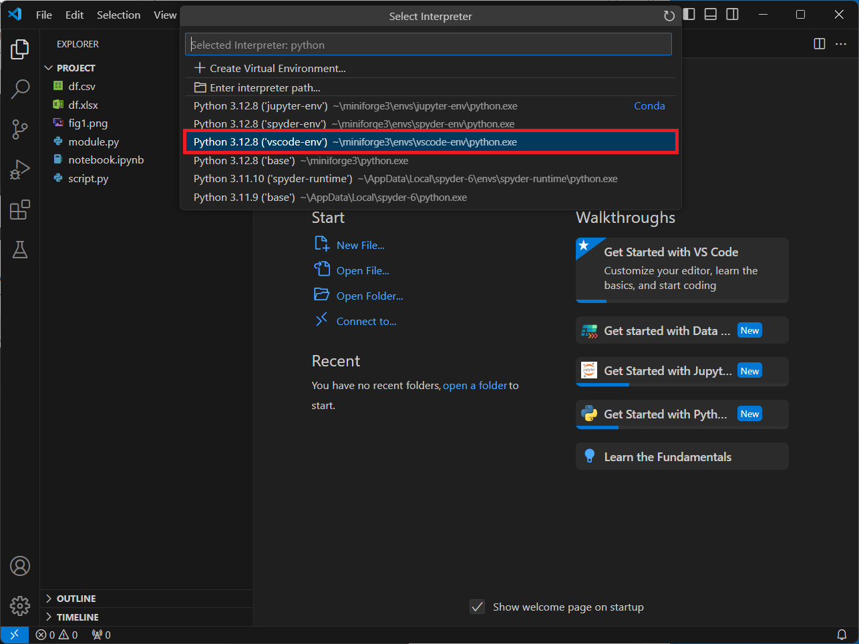859x644 pixels.
Task: Click the open a folder link
Action: [474, 386]
